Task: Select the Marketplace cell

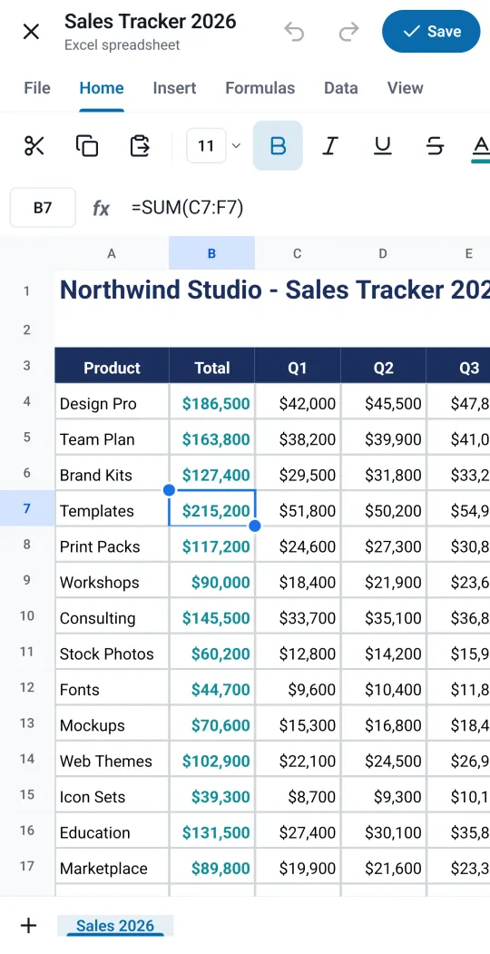Action: [x=112, y=868]
